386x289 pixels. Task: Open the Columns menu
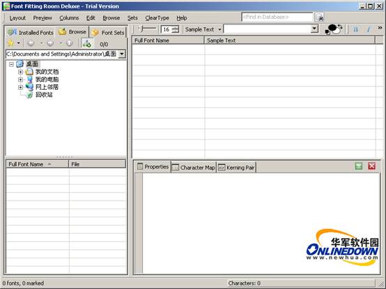(x=69, y=18)
